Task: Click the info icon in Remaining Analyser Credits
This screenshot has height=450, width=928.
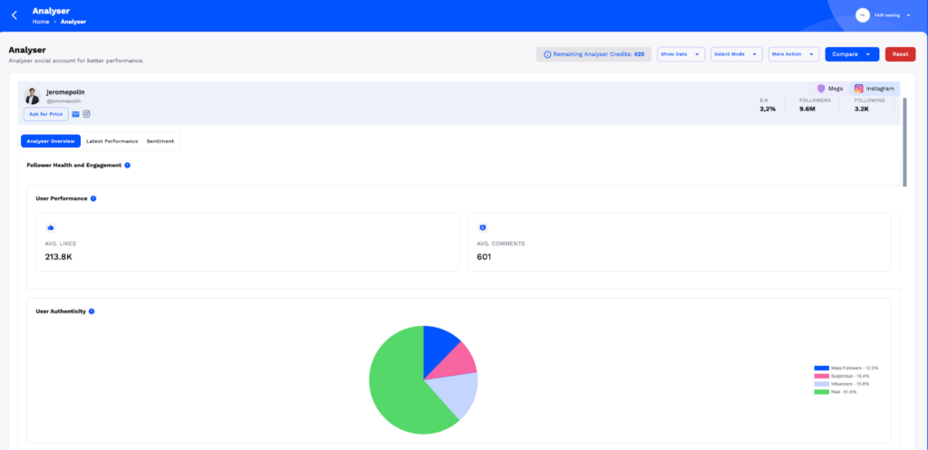Action: tap(547, 54)
